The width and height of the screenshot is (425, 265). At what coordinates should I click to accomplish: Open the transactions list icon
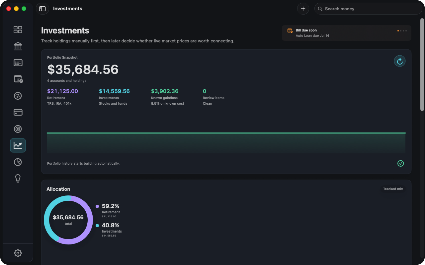tap(18, 63)
